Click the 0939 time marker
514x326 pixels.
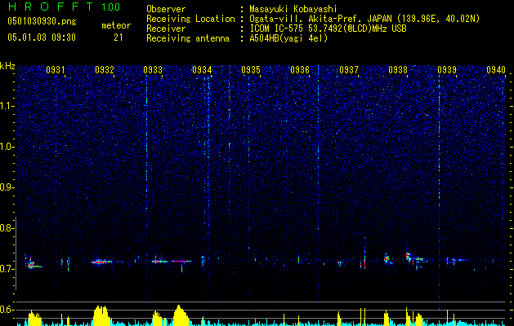(x=447, y=70)
